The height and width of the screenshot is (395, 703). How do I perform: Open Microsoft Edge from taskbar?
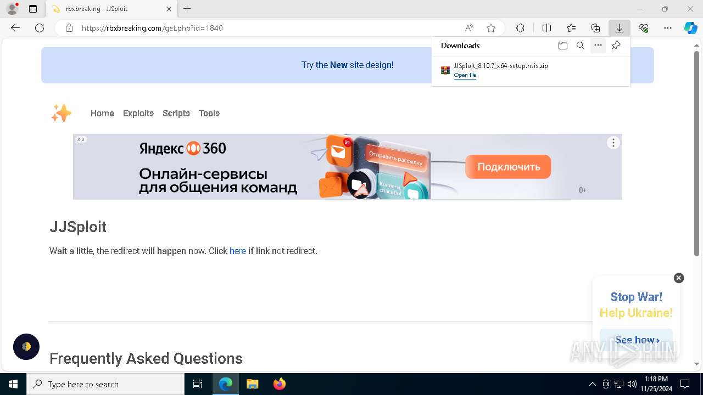[226, 384]
